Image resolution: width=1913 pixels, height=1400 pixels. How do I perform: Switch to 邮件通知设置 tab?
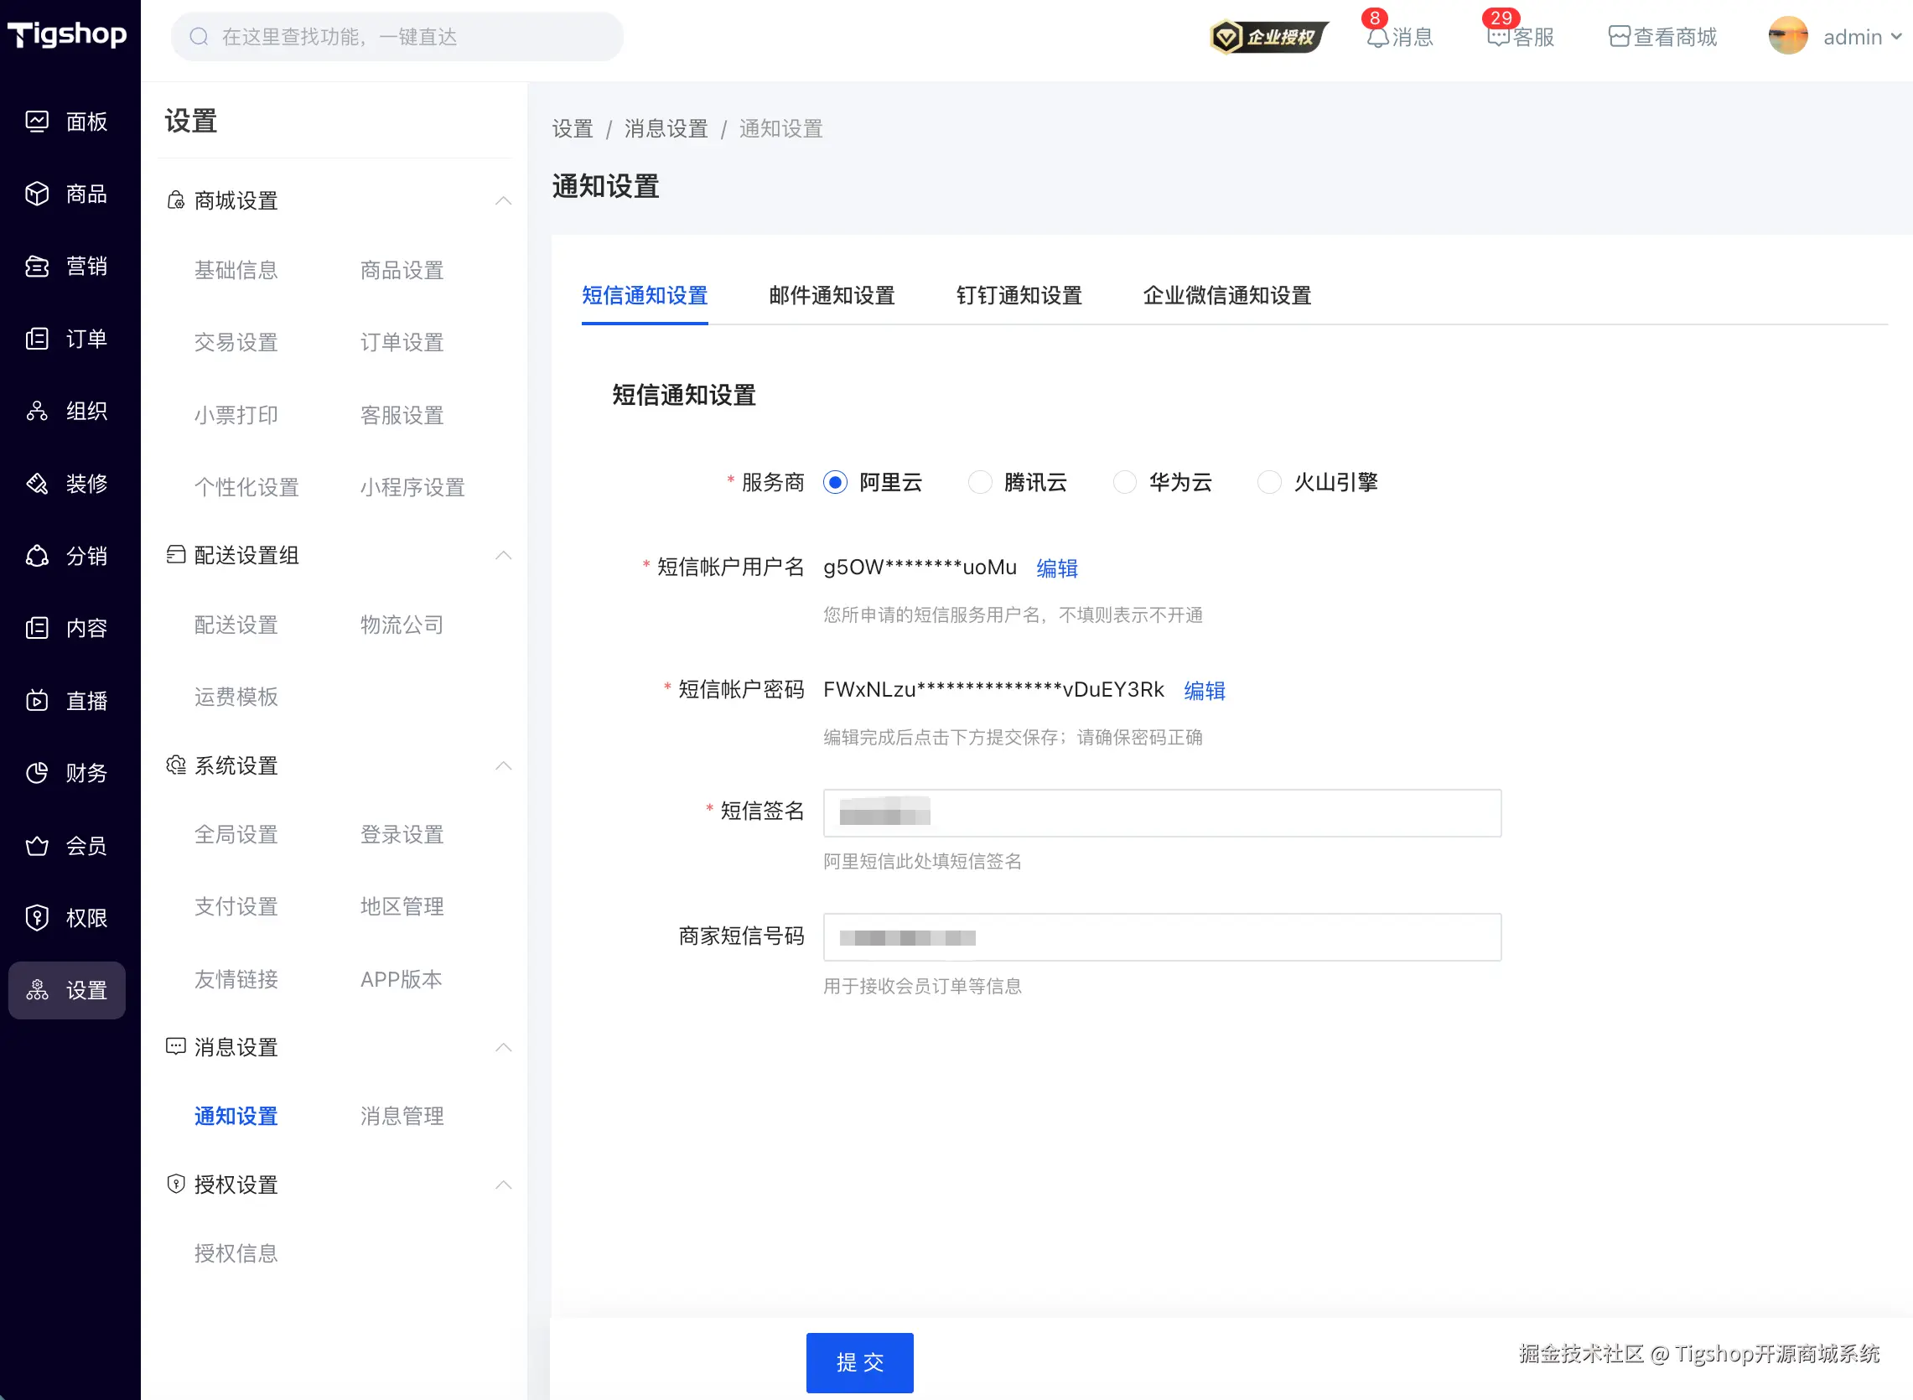(831, 296)
